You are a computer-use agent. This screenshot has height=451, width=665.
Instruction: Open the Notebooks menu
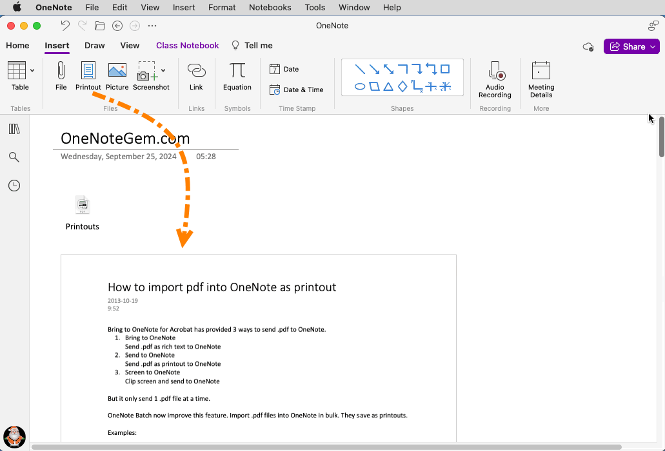point(270,7)
